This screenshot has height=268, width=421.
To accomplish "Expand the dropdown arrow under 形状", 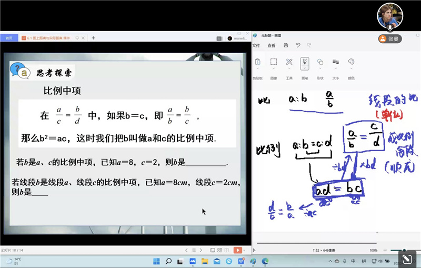I will (320, 70).
